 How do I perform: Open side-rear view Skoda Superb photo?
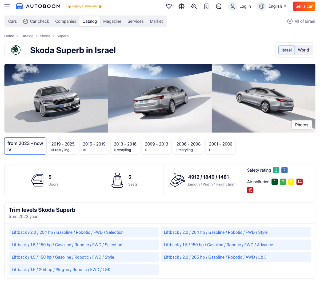point(263,98)
